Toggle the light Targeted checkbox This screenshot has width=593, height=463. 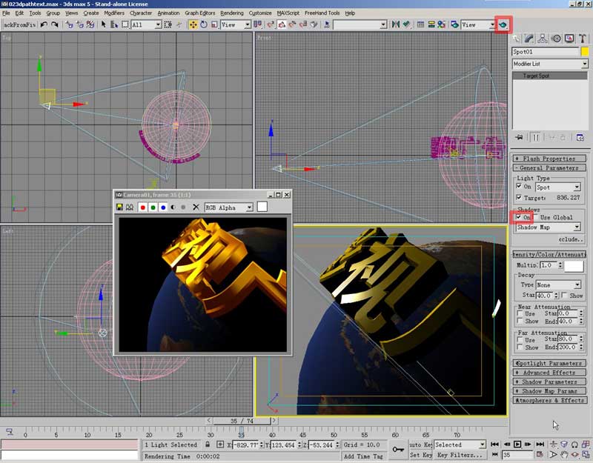[x=519, y=198]
